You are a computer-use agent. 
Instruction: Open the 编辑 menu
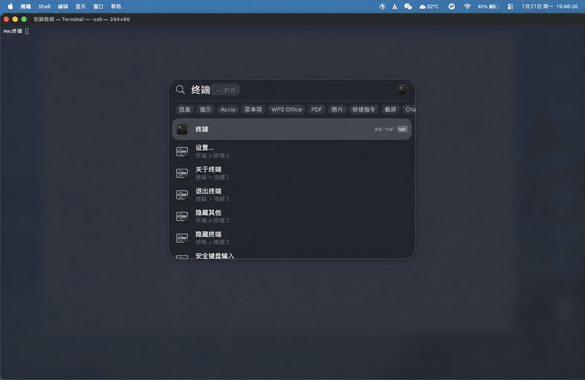point(63,6)
